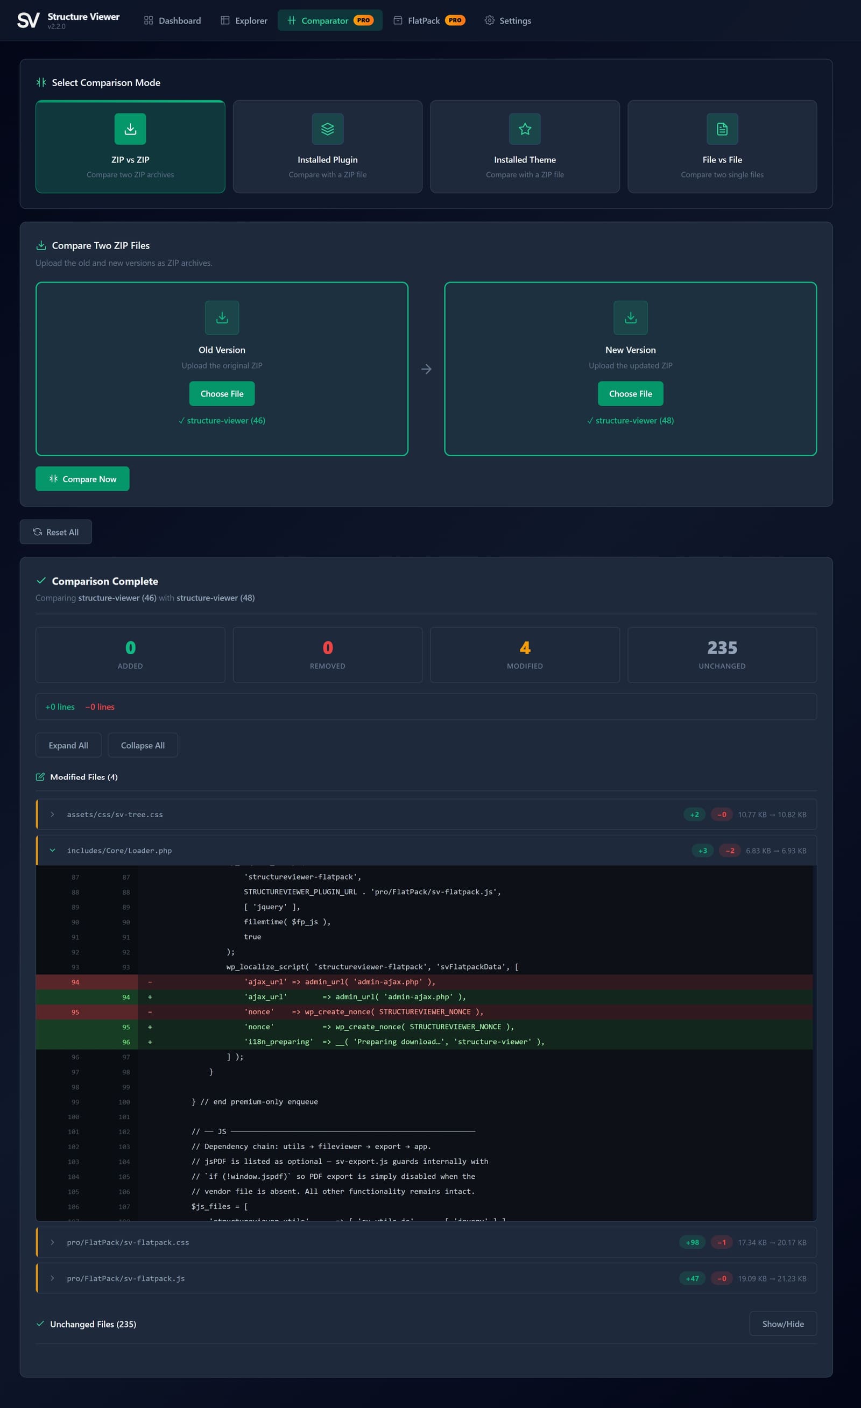The image size is (861, 1408).
Task: Click added line 96 'i18n_preparing'
Action: pyautogui.click(x=424, y=1042)
